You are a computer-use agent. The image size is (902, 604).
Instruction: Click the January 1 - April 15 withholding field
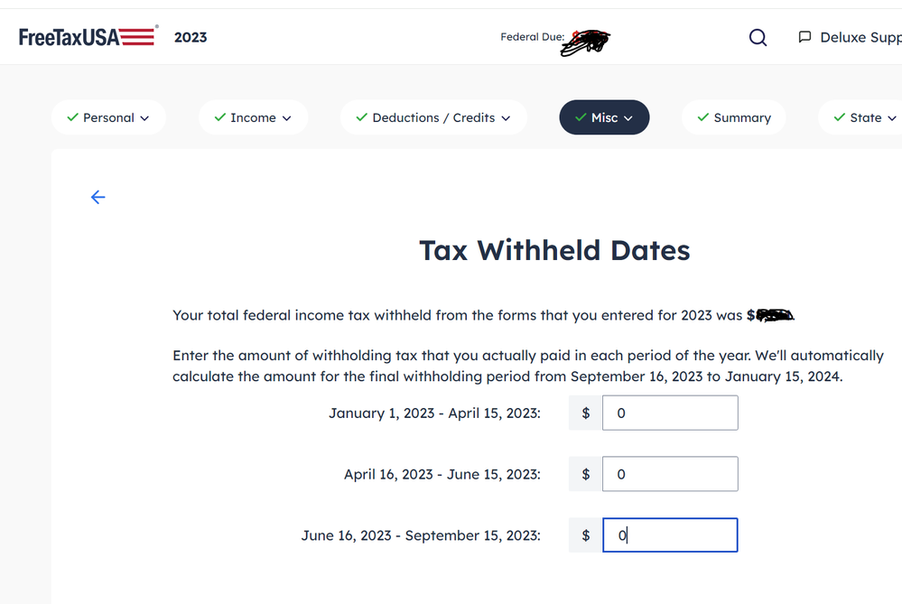click(670, 413)
